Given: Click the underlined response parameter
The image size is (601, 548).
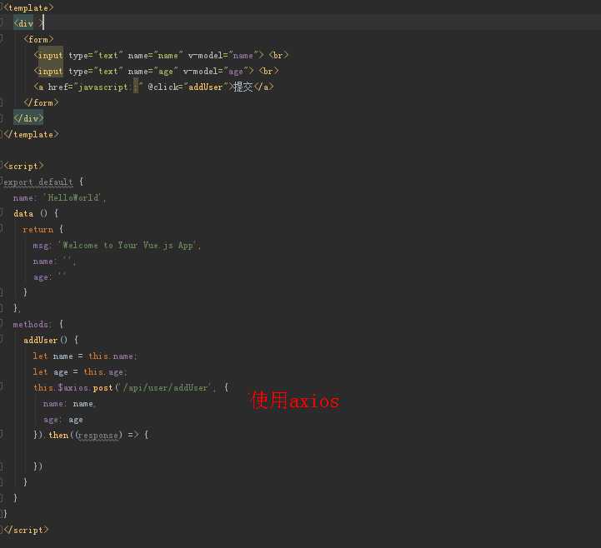Looking at the screenshot, I should click(98, 436).
